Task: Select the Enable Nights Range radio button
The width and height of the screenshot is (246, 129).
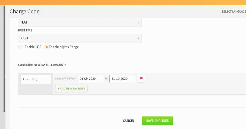Action: click(47, 47)
